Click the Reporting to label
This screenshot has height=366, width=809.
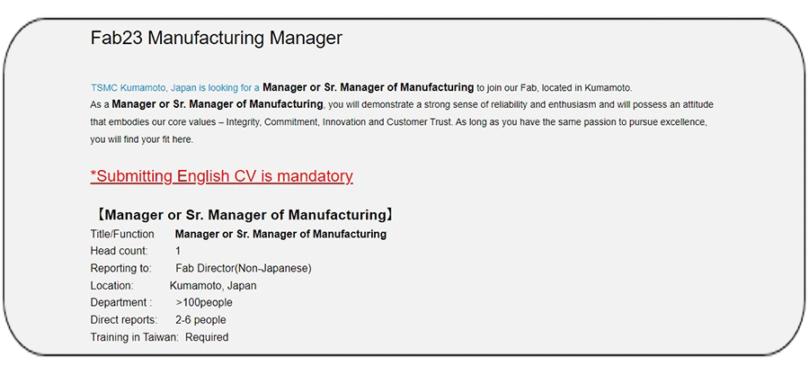click(120, 268)
